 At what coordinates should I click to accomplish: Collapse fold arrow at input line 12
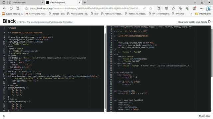click(6, 46)
